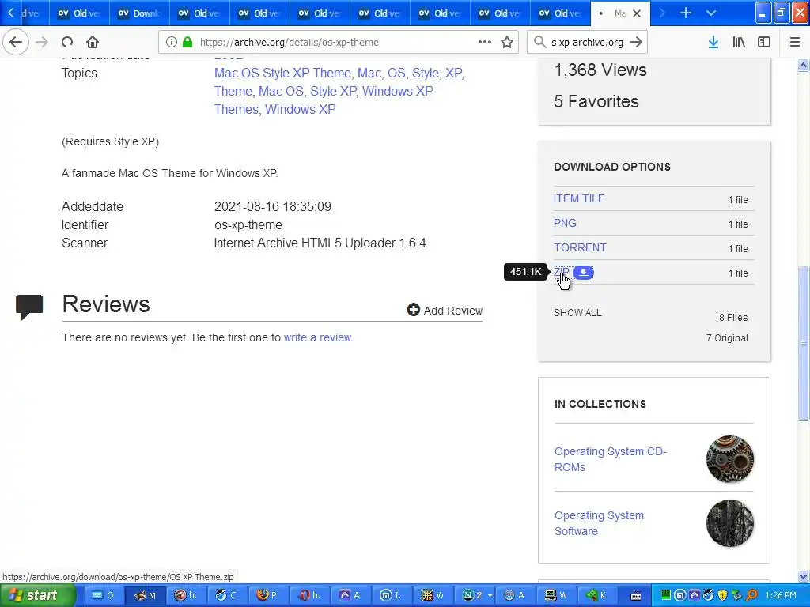Switch to the 'M' taskbar window
Image resolution: width=810 pixels, height=607 pixels.
pyautogui.click(x=146, y=595)
